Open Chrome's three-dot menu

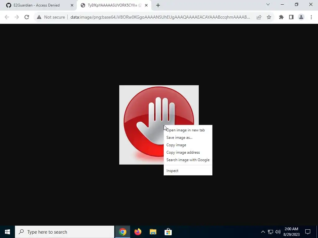(x=311, y=17)
